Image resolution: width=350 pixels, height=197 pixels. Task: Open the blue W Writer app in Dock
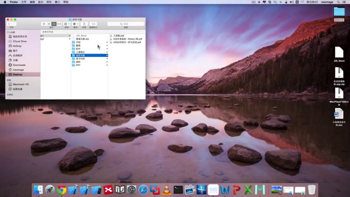pos(224,190)
